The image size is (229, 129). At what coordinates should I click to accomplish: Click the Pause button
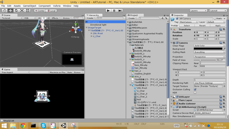(x=114, y=11)
